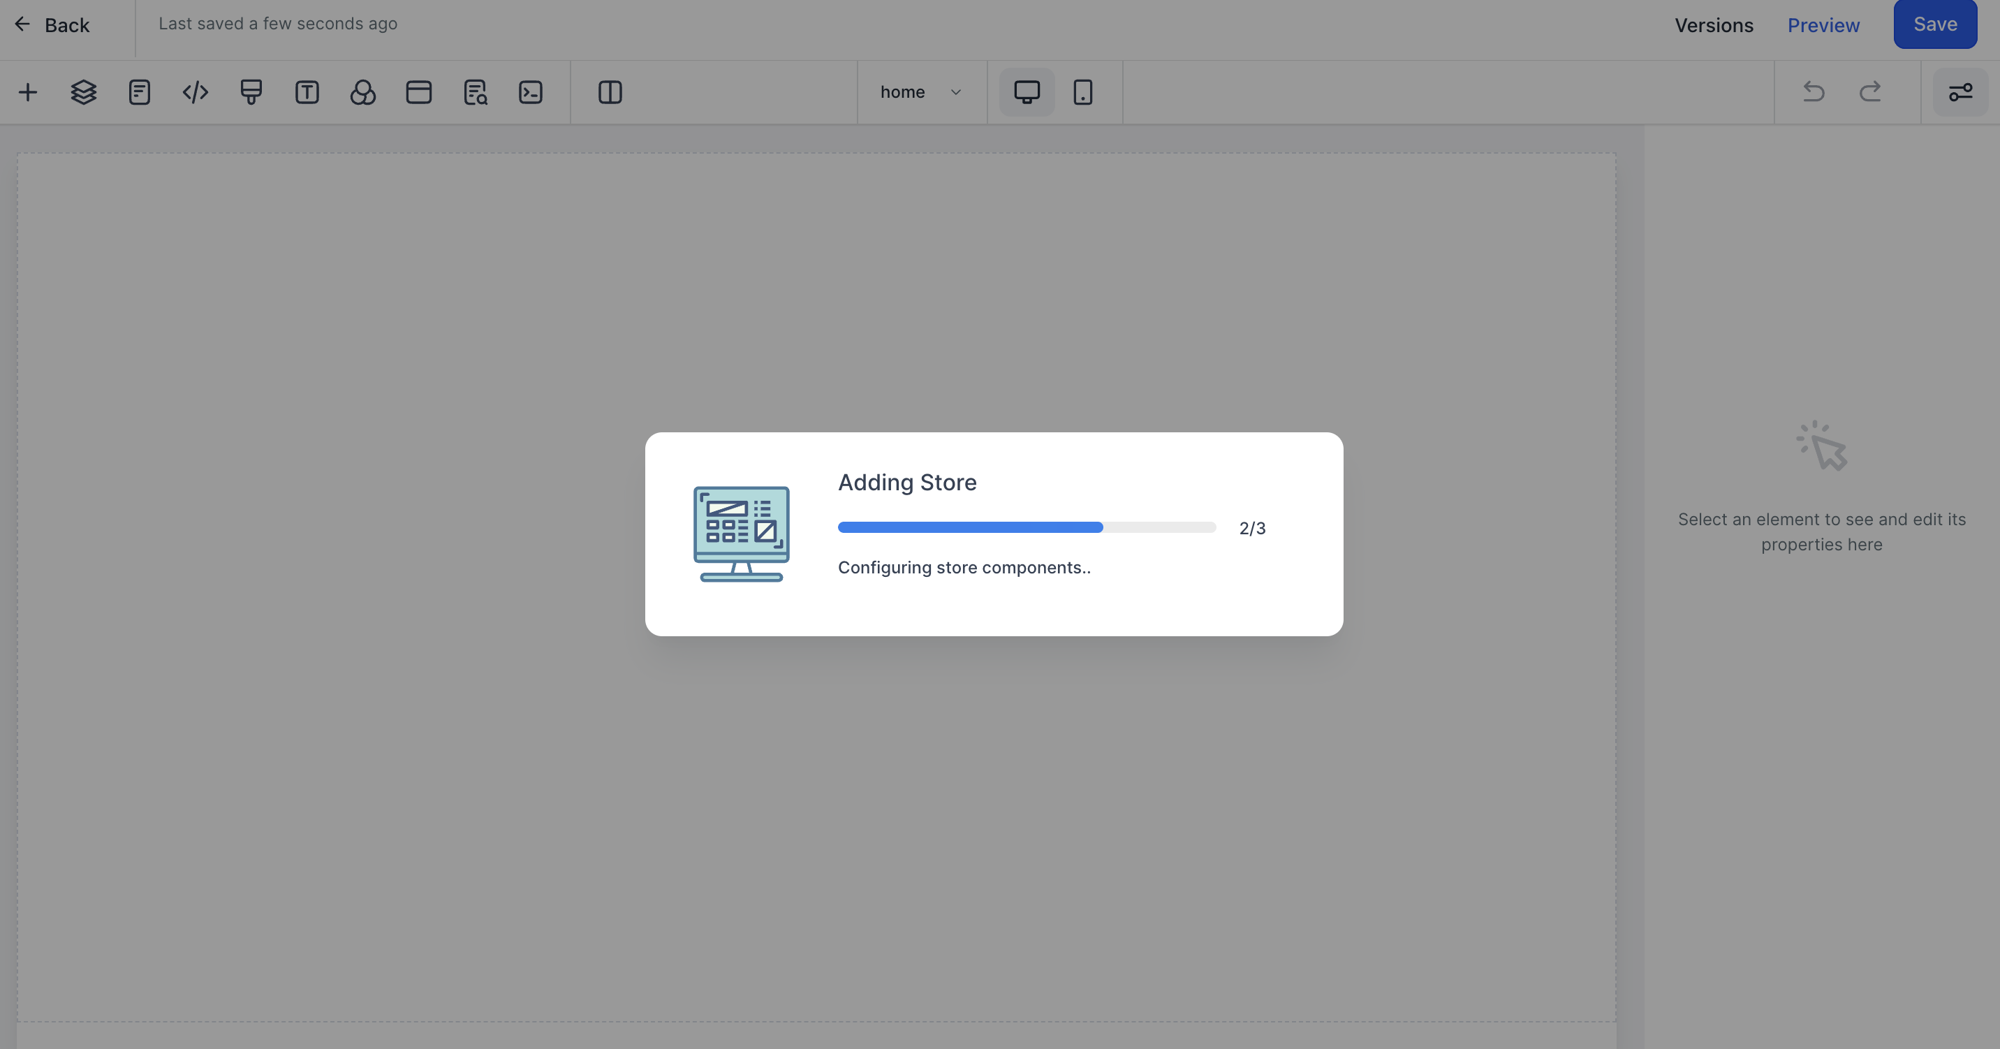The image size is (2000, 1049).
Task: Open the custom code editor icon
Action: click(x=195, y=92)
